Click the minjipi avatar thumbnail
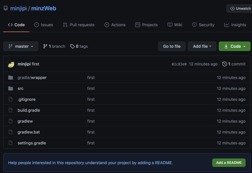 (11, 64)
